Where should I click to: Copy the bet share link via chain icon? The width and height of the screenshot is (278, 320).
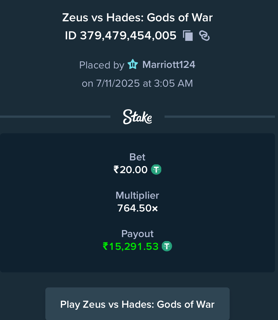pyautogui.click(x=204, y=36)
